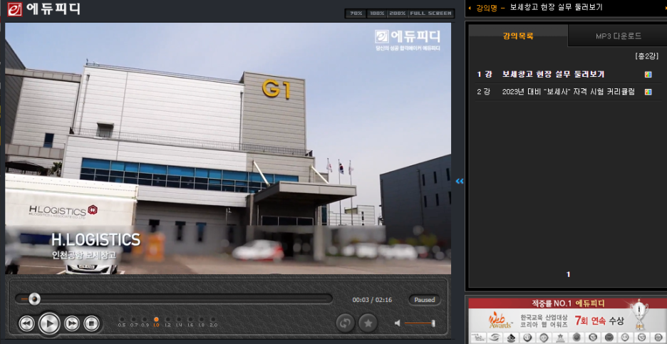Set video size to 200%
The width and height of the screenshot is (667, 344).
tap(398, 14)
